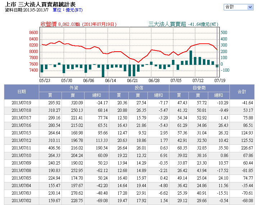Click the 收盤價 8,062.03點 chart title
The height and width of the screenshot is (205, 264).
coord(78,24)
